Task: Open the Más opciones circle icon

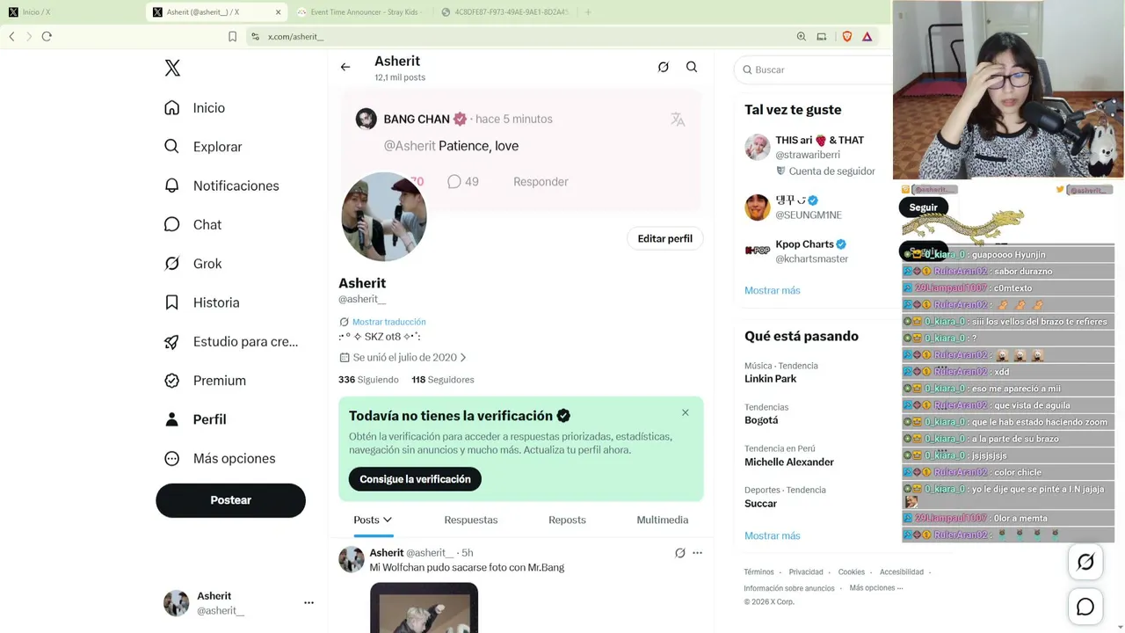Action: (x=172, y=458)
